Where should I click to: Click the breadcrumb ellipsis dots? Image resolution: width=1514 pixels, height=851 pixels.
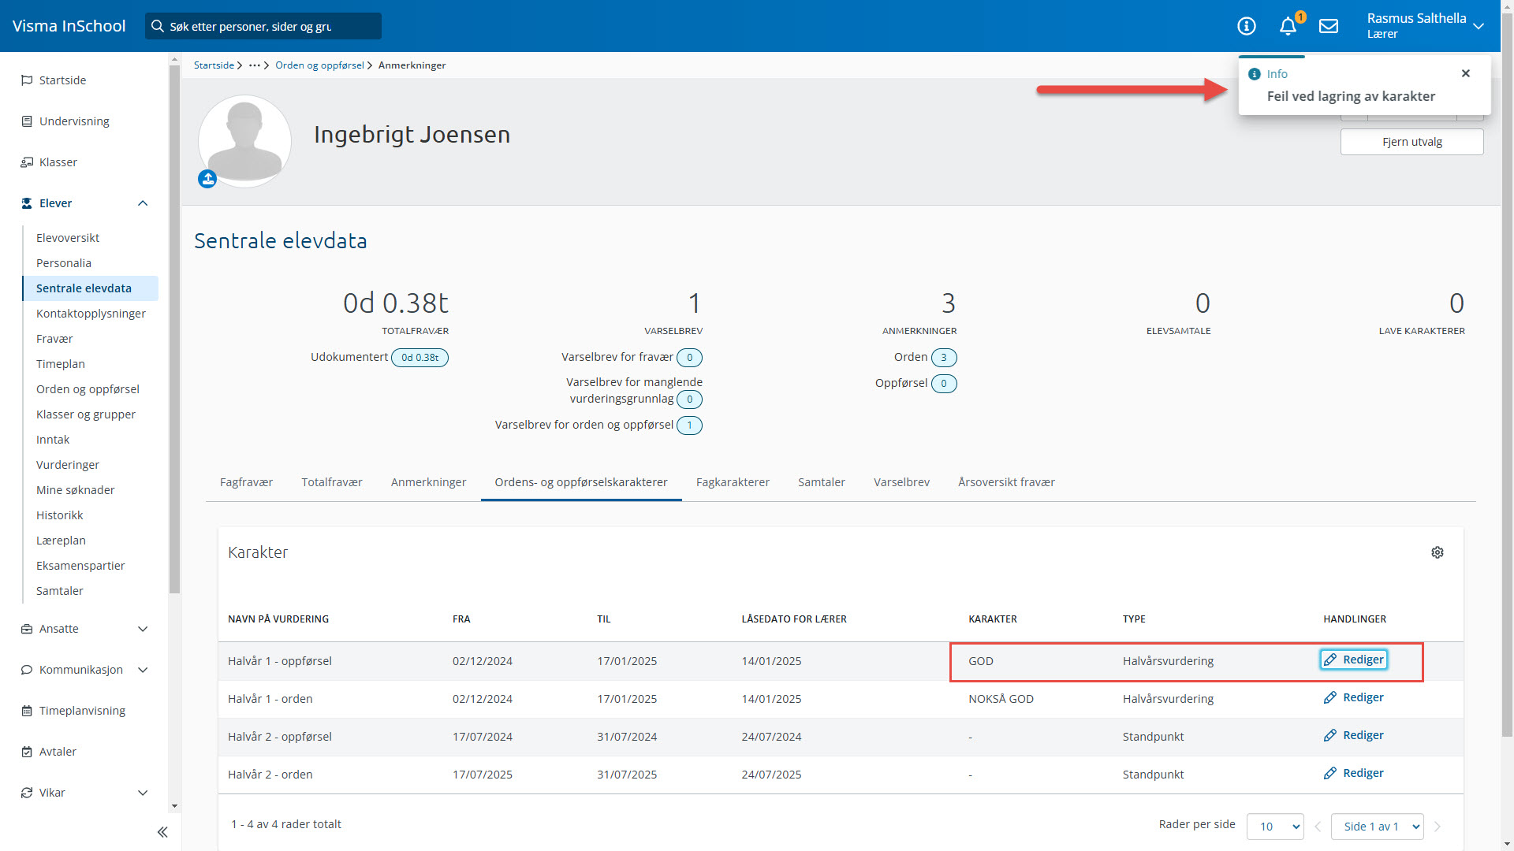tap(254, 65)
